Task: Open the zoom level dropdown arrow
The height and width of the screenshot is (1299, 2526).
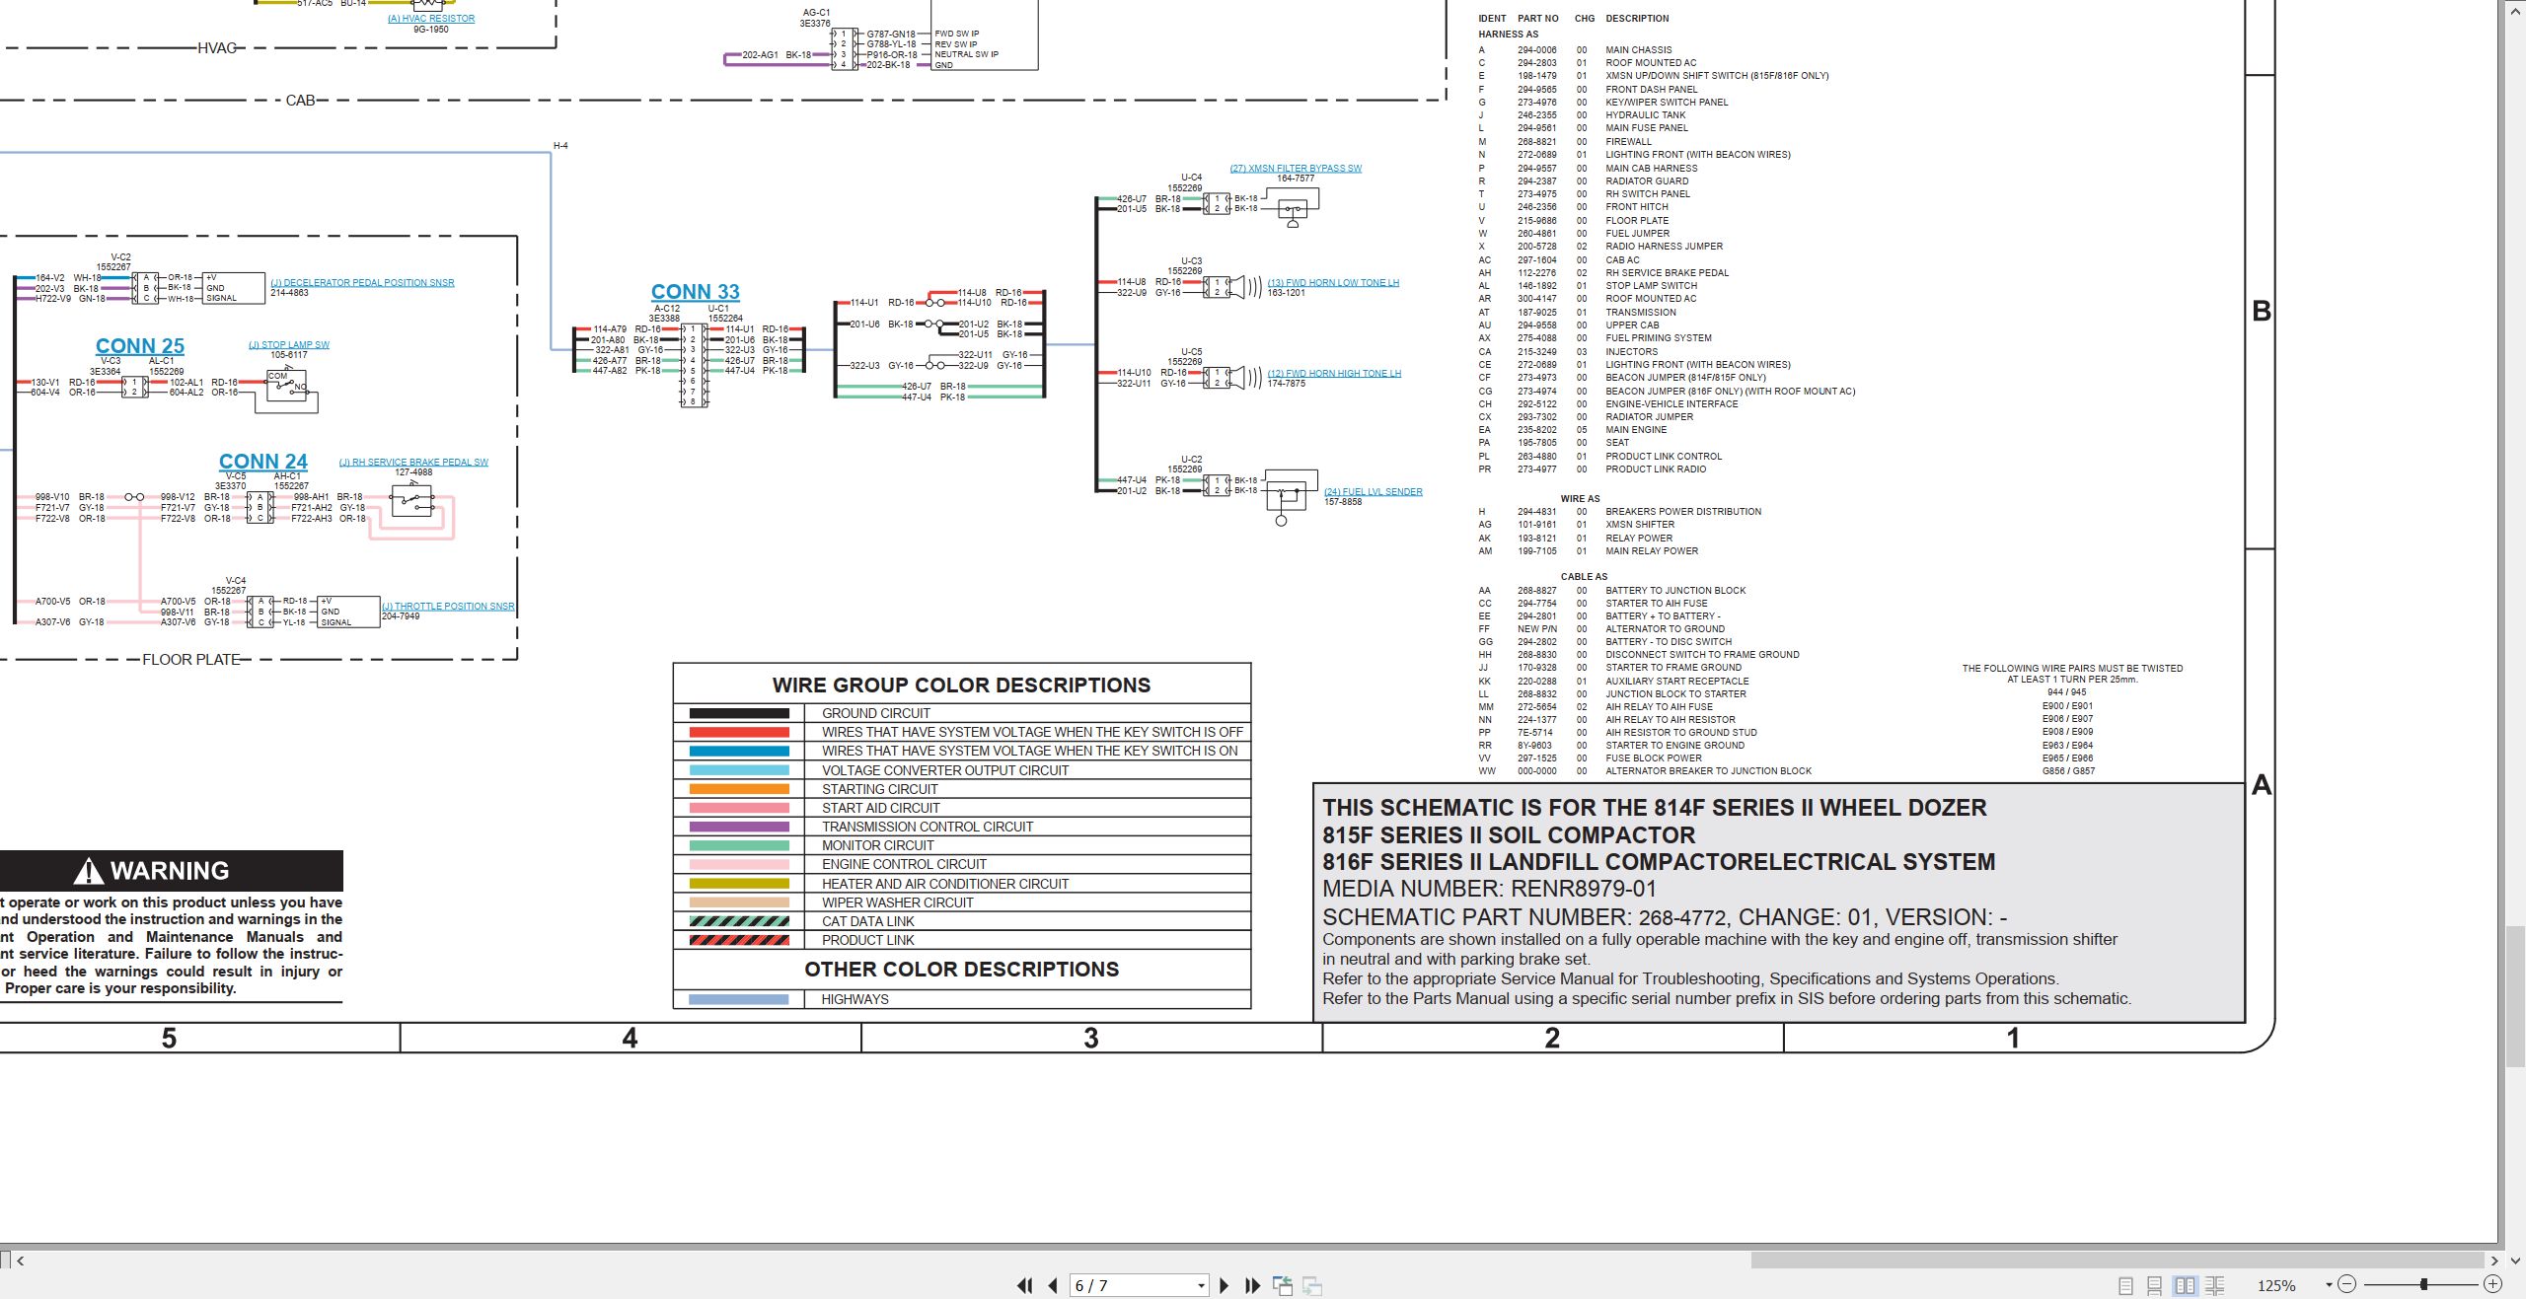Action: click(x=2329, y=1285)
